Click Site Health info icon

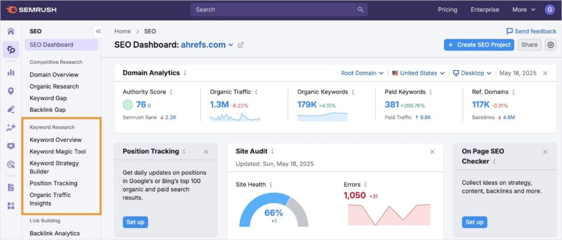tap(271, 185)
